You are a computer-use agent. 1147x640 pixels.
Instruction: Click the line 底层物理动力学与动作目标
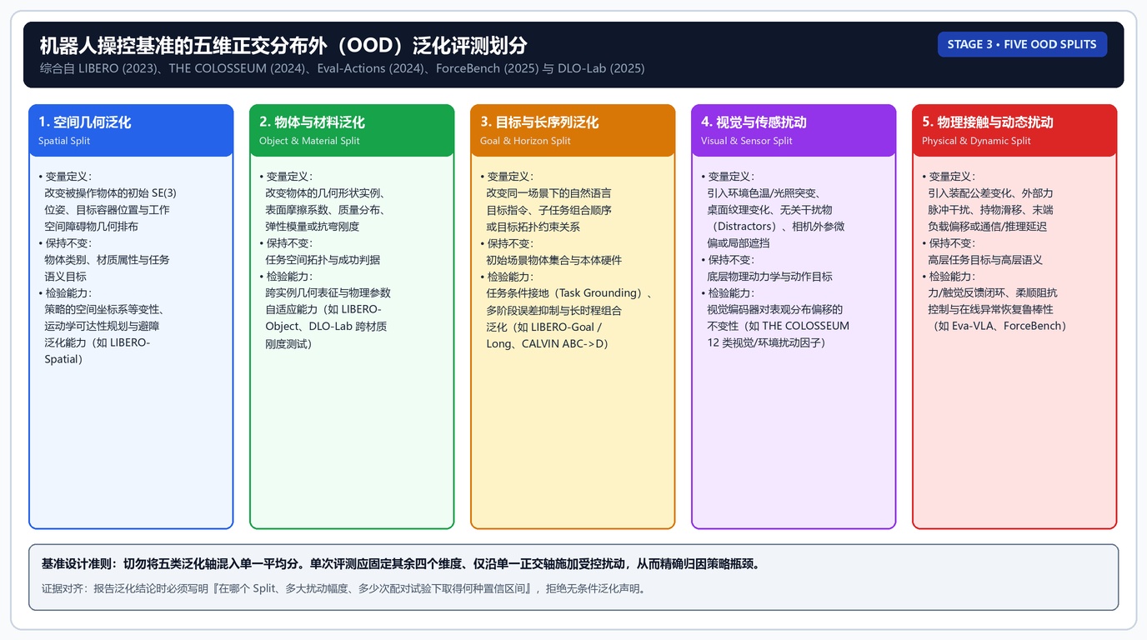pos(769,277)
